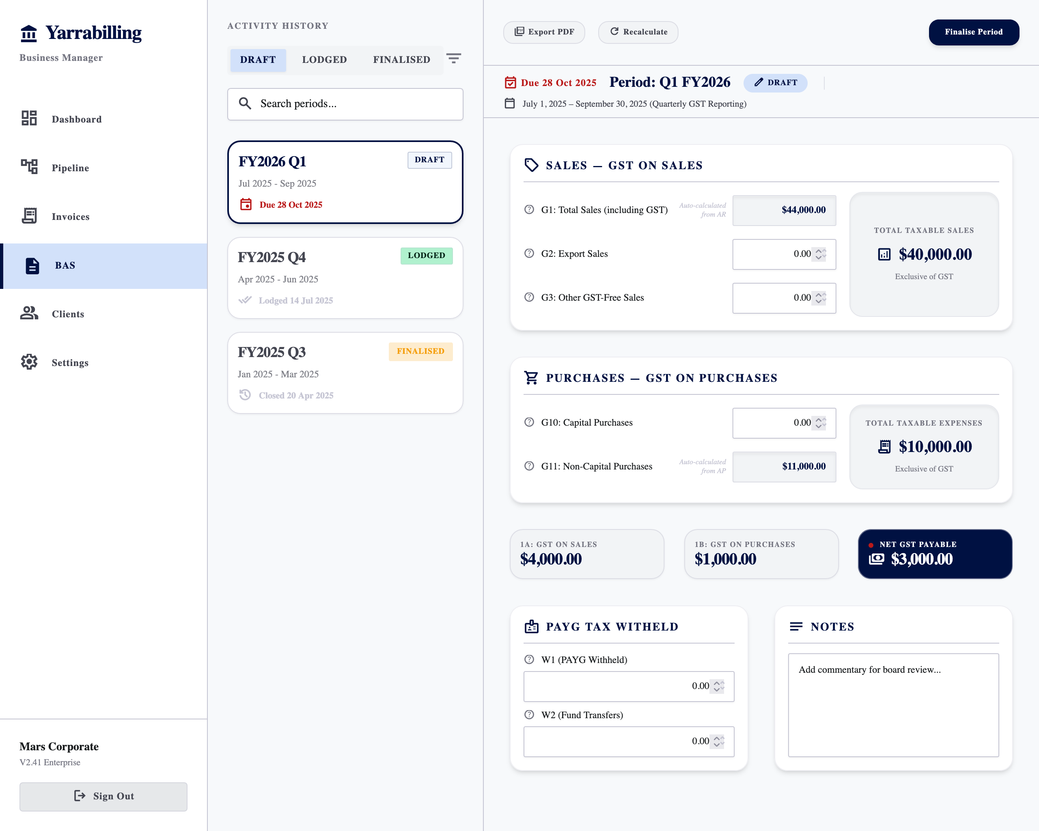This screenshot has width=1039, height=831.
Task: Adjust the W1 PAYG Withheld stepper arrows
Action: pos(718,686)
